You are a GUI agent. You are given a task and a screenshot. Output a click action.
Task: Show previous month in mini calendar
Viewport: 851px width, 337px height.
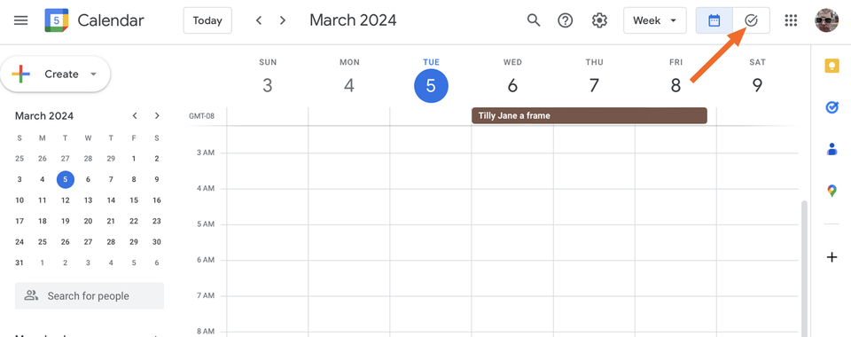click(135, 115)
